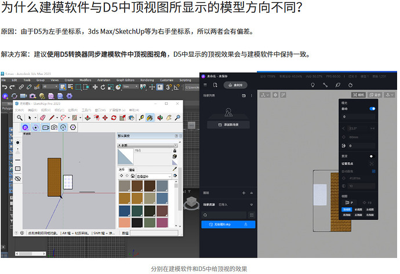The image size is (400, 274).
Task: Click the add new scene button in D5
Action: coord(228,125)
